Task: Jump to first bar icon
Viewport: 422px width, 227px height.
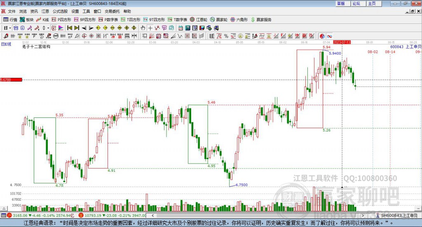Action: [x=69, y=28]
